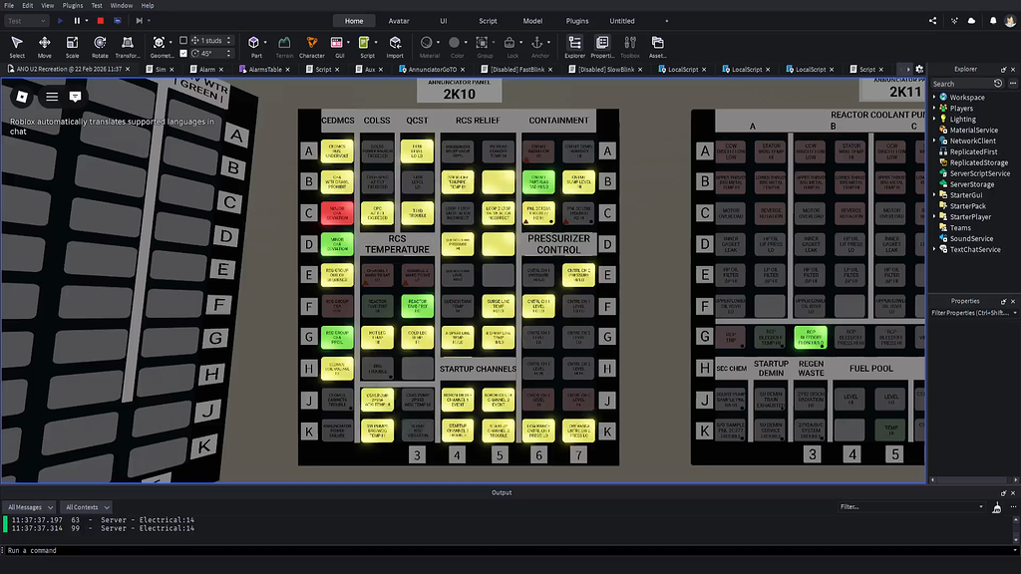Disable the 45° rotation snap checkbox
The image size is (1021, 574).
click(x=183, y=54)
